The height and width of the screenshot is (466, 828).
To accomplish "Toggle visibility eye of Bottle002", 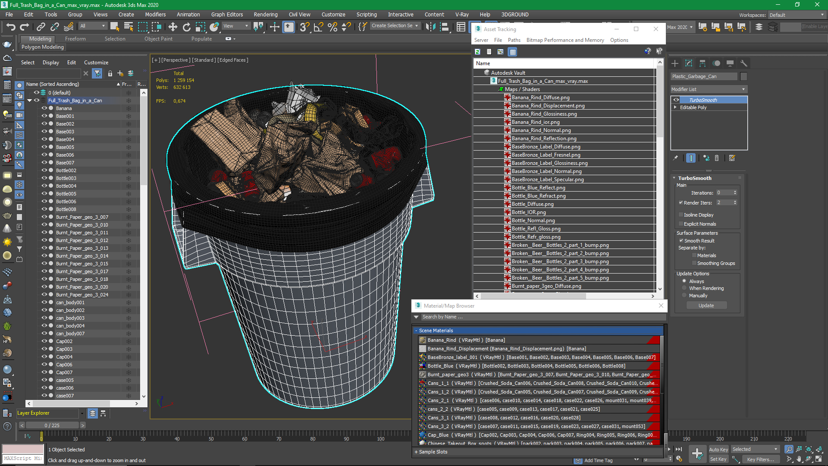I will click(44, 170).
